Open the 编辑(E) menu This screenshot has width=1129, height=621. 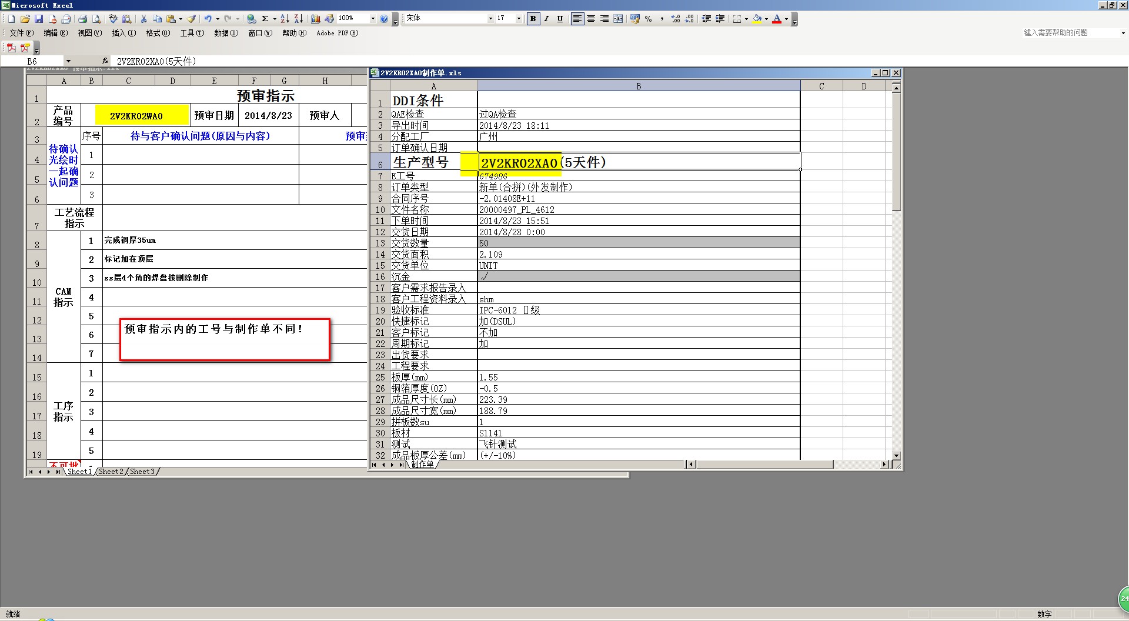(56, 33)
